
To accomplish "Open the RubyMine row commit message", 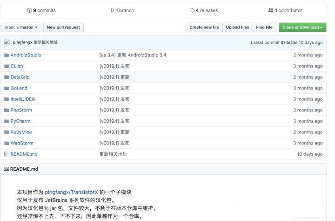I will [x=114, y=132].
